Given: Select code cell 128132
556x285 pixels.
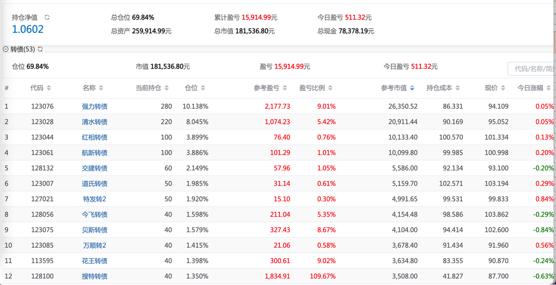Looking at the screenshot, I should pyautogui.click(x=42, y=168).
